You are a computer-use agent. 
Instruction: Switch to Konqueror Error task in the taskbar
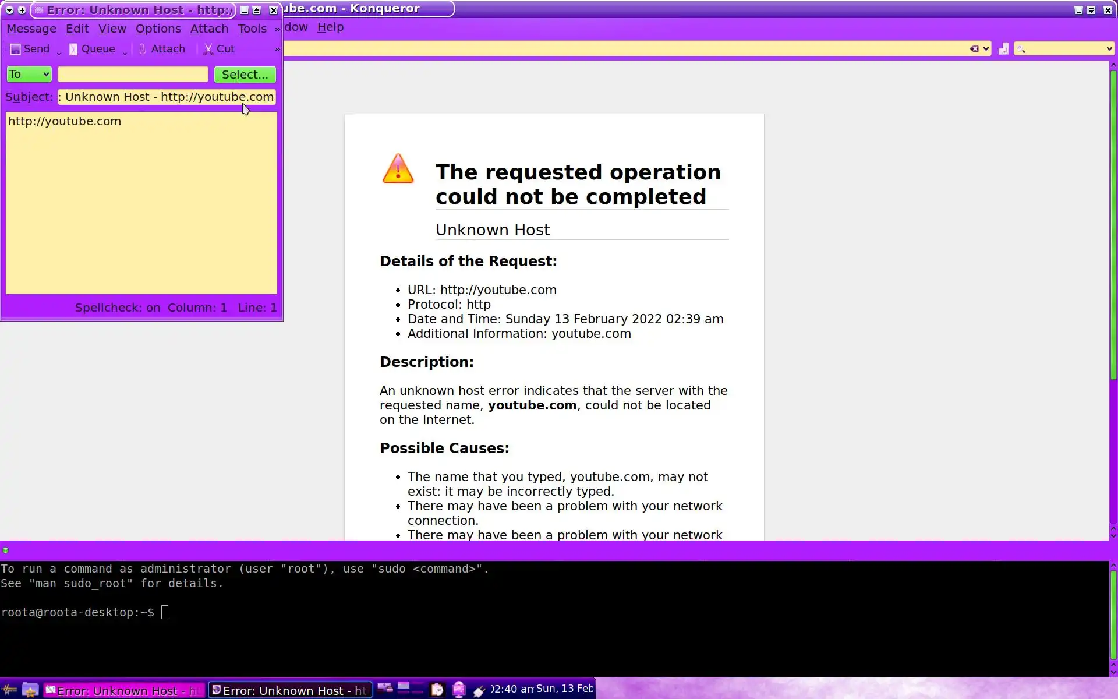[289, 690]
